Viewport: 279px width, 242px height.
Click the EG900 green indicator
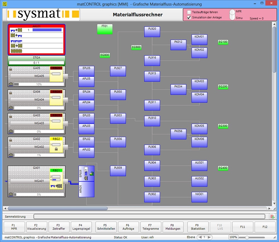(x=136, y=47)
